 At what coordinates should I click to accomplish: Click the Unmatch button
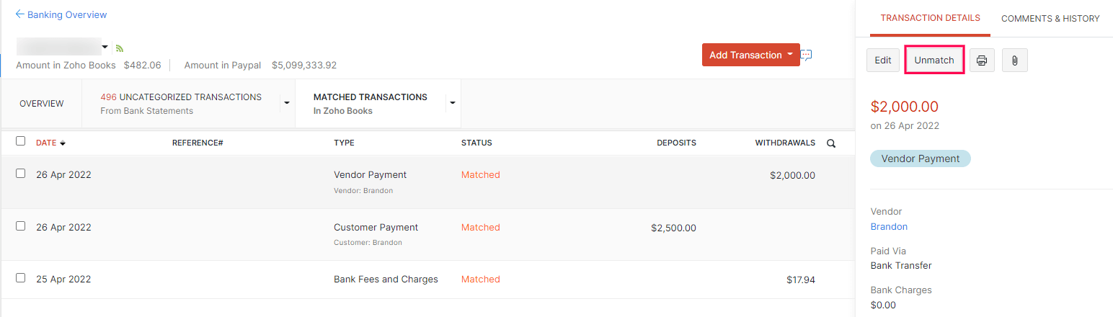[934, 61]
